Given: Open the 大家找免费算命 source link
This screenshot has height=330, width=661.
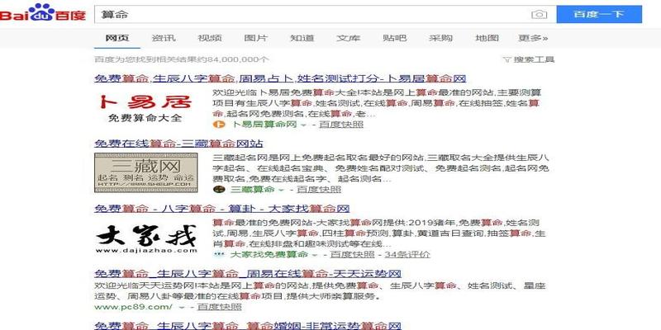Looking at the screenshot, I should [269, 254].
